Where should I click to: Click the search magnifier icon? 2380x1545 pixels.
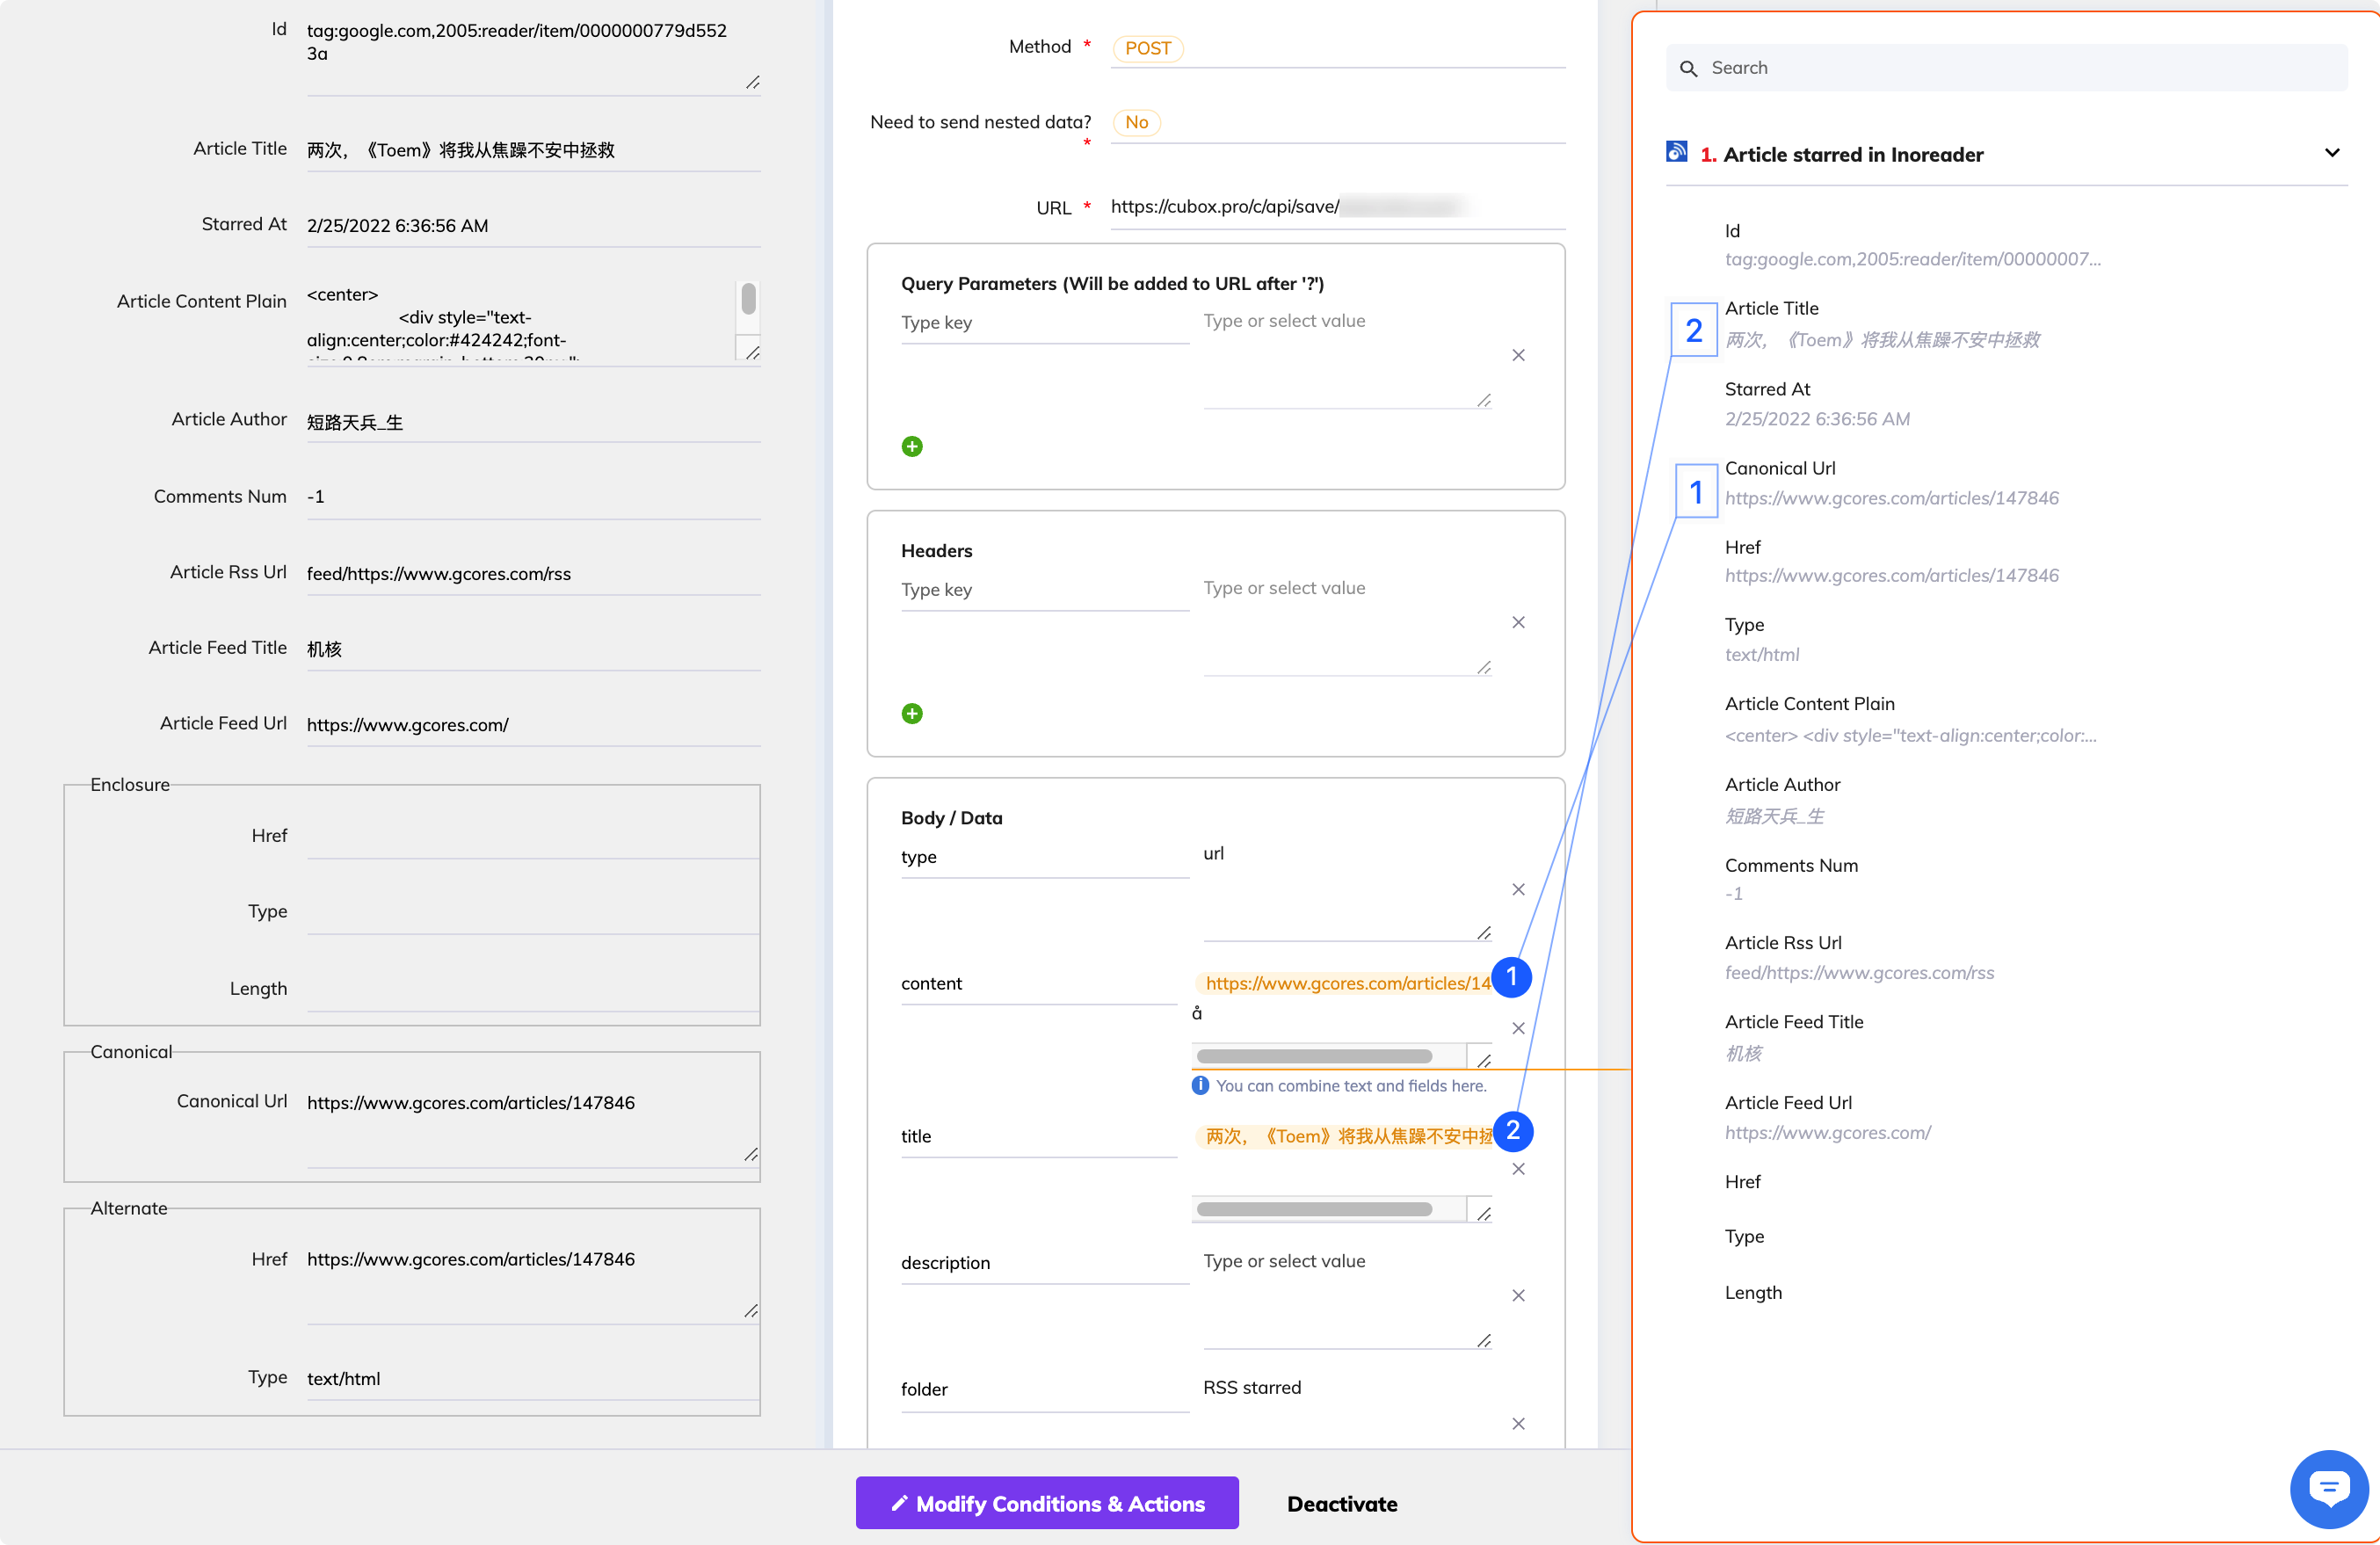(x=1689, y=68)
